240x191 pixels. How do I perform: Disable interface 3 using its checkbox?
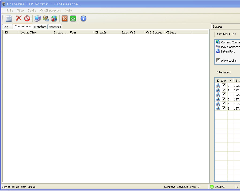click(x=224, y=99)
